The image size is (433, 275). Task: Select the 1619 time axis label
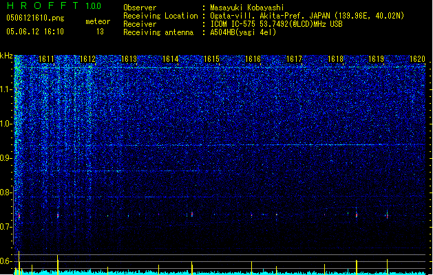pos(377,59)
